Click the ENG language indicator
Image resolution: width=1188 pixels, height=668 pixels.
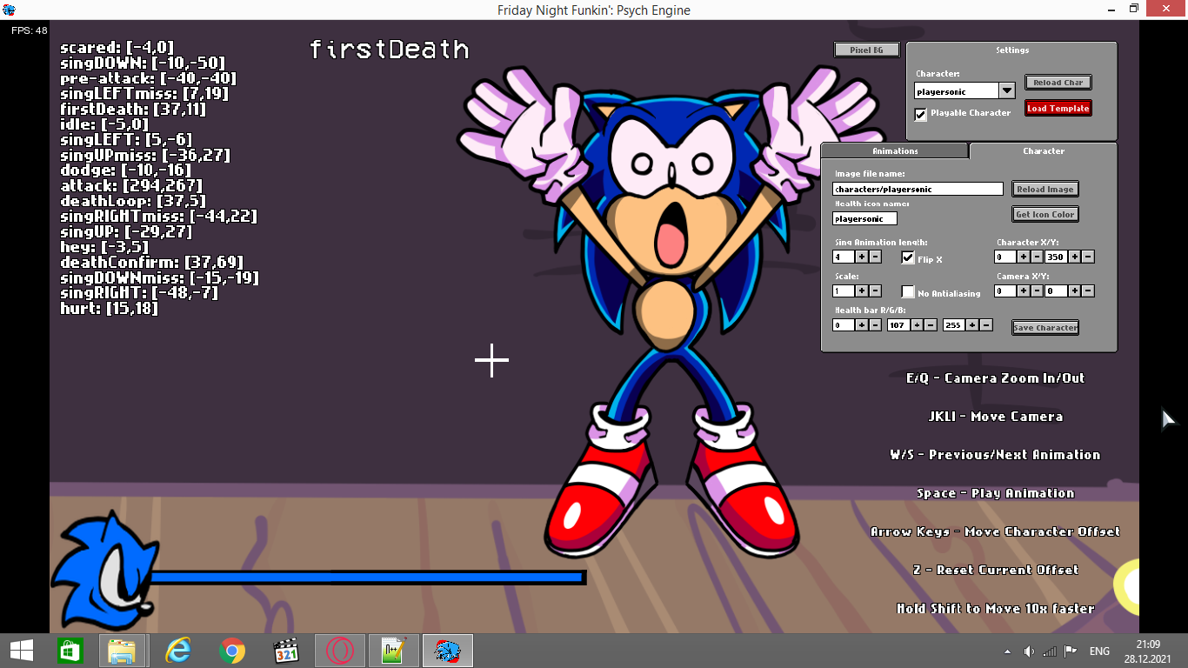(x=1098, y=650)
